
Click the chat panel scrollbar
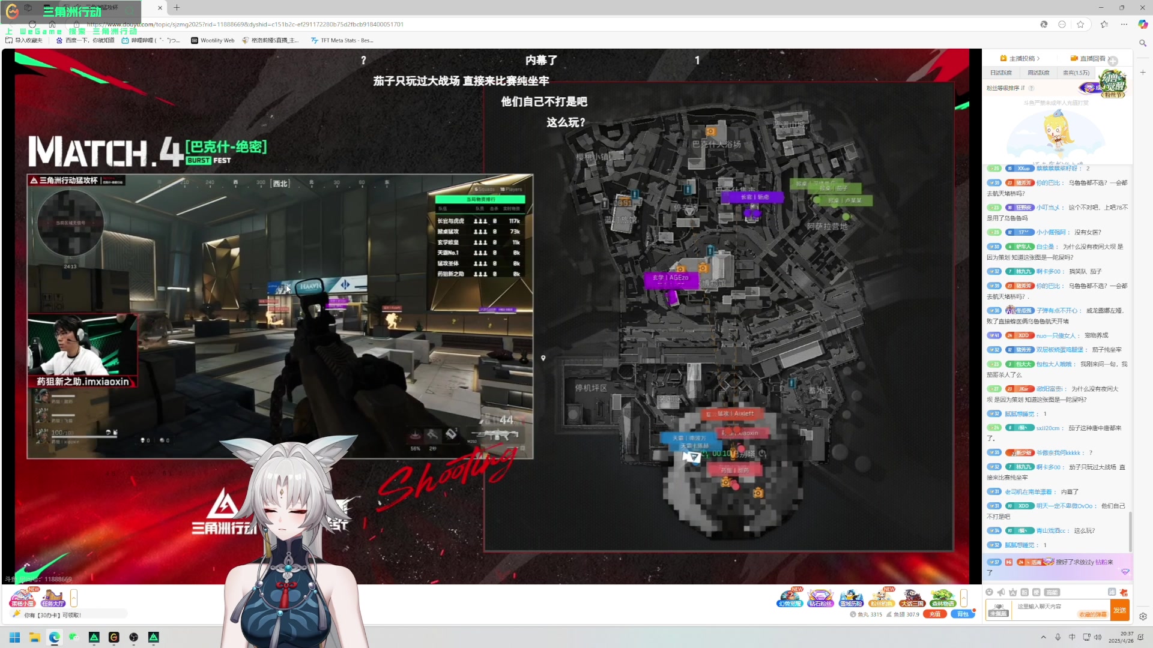point(1130,532)
